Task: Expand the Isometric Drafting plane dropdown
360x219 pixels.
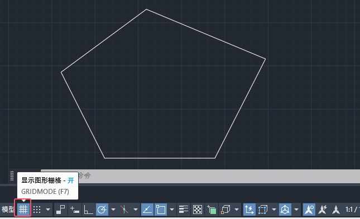Action: (136, 209)
